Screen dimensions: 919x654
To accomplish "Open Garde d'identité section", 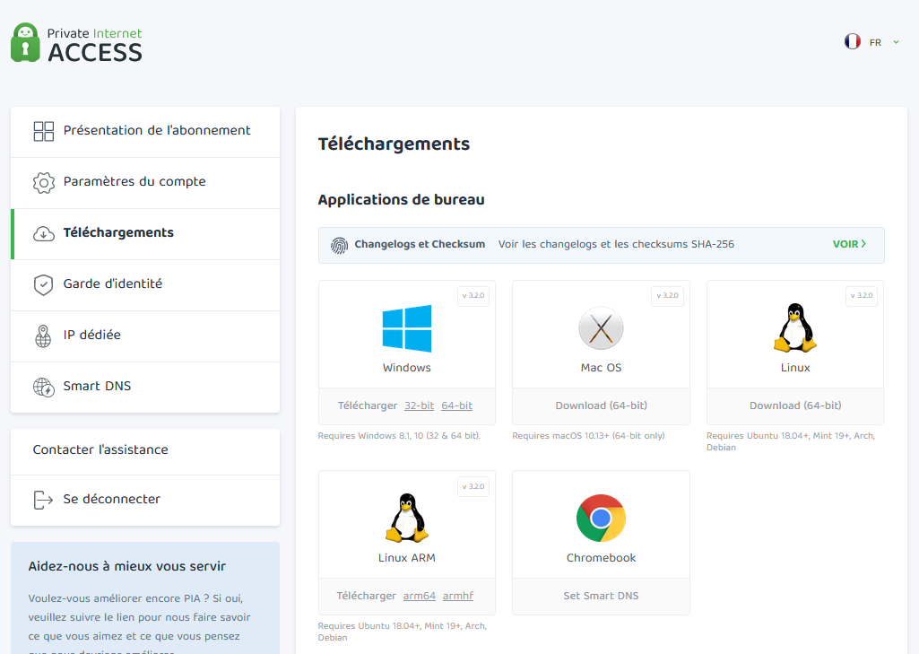I will click(145, 284).
